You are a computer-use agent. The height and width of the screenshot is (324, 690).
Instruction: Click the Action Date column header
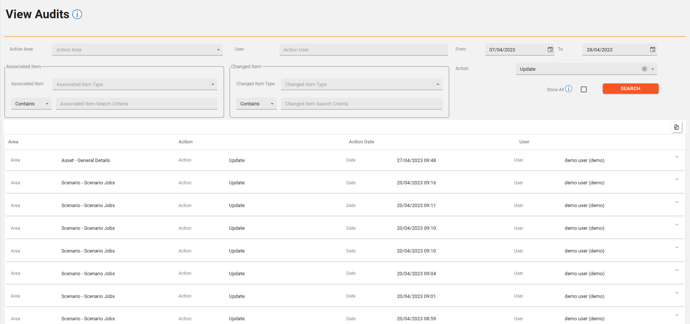(361, 142)
